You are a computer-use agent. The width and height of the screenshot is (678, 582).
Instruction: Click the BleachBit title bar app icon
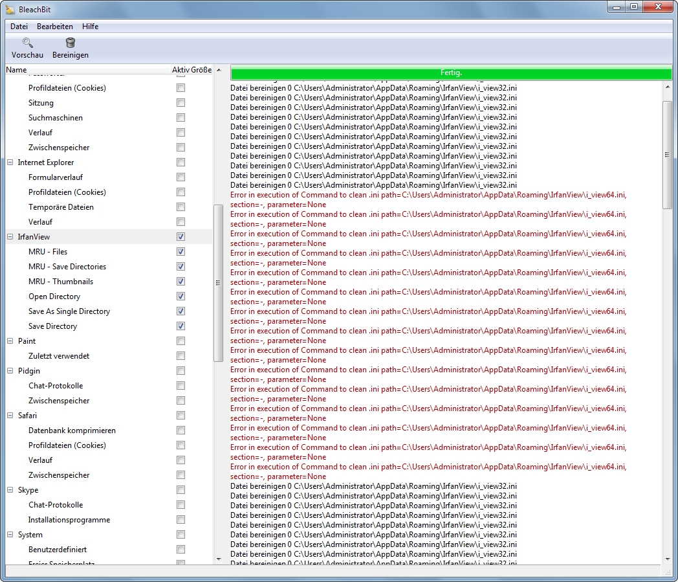coord(10,9)
